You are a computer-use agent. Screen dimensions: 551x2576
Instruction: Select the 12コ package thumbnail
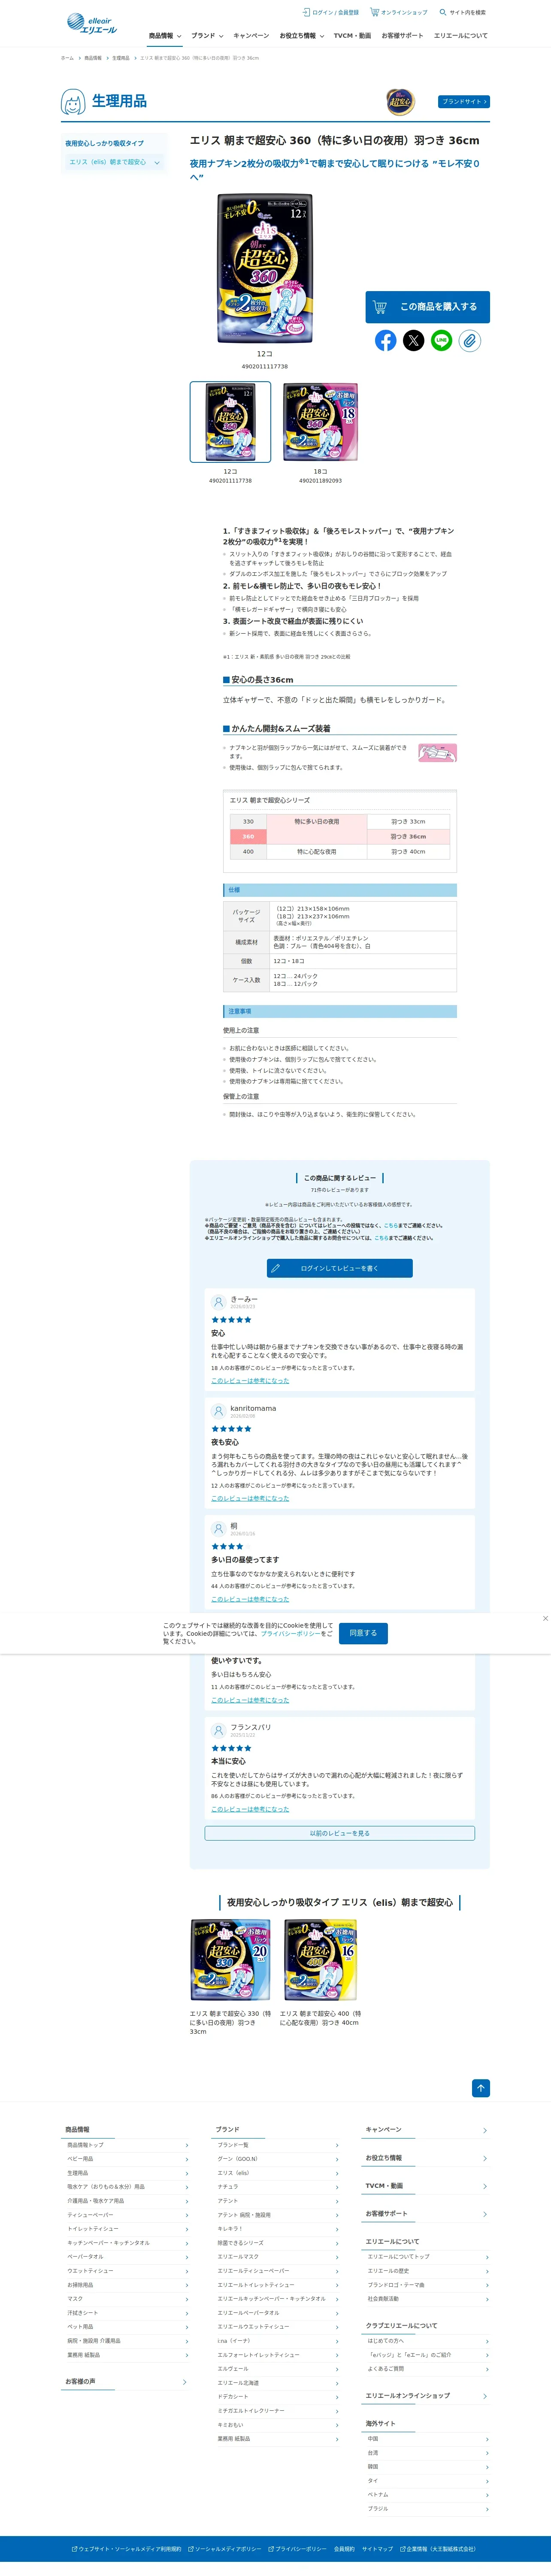[x=230, y=422]
